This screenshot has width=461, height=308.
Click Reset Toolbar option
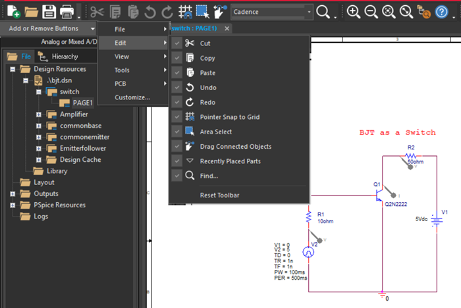click(220, 195)
